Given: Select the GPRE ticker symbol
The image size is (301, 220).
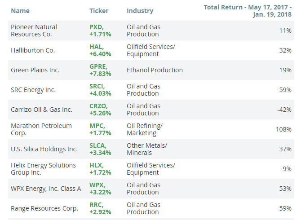Looking at the screenshot, I should [98, 66].
